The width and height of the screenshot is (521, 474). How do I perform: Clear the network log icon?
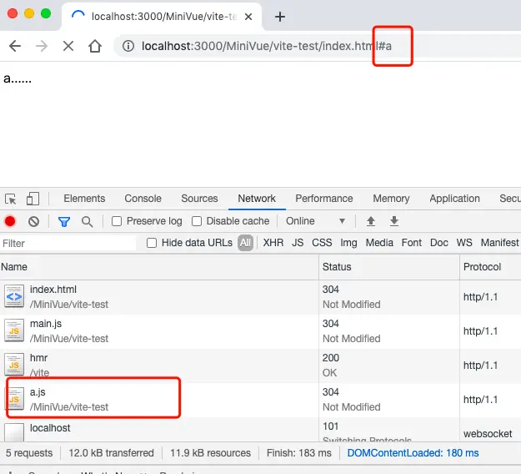pos(33,221)
